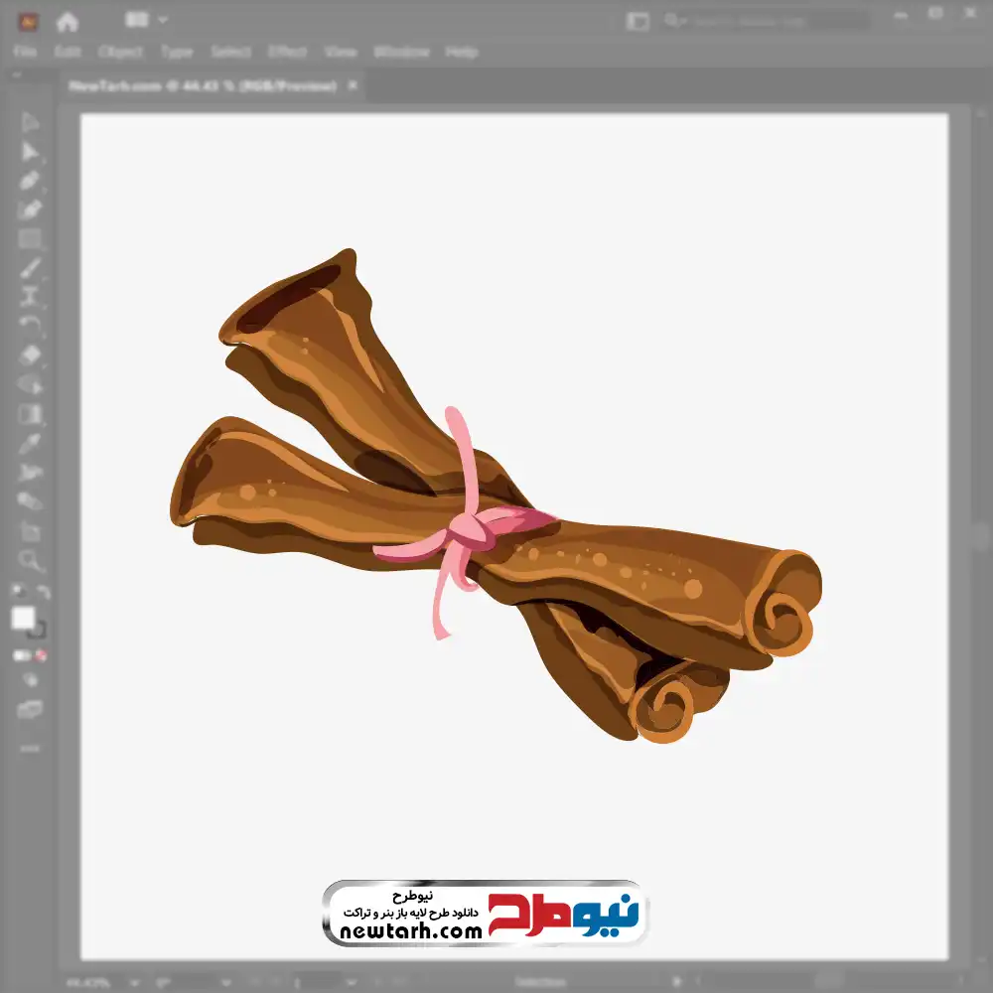Select the Eraser tool
The width and height of the screenshot is (993, 993).
(x=30, y=355)
